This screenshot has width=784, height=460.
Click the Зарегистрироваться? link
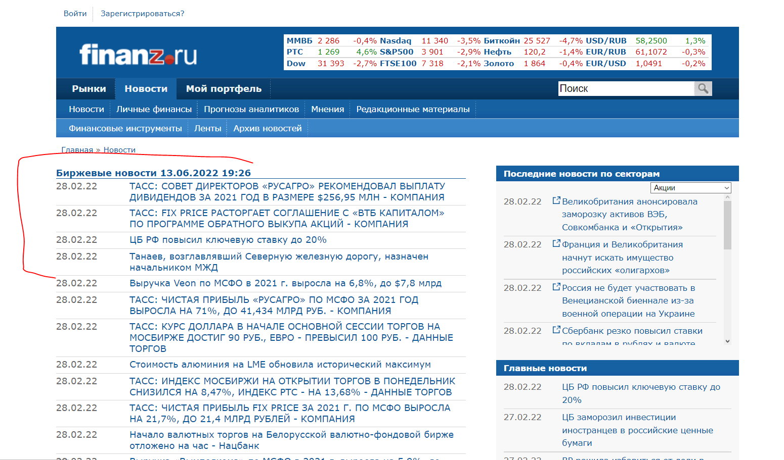click(x=142, y=14)
